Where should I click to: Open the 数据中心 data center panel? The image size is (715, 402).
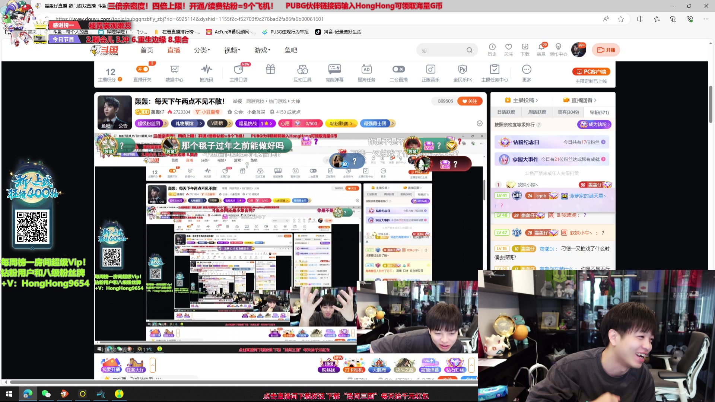174,73
